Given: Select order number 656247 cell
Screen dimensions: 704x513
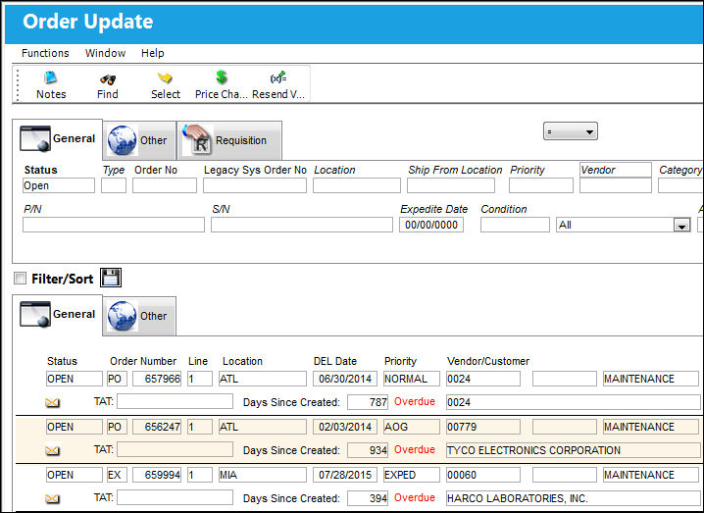Looking at the screenshot, I should coord(157,427).
